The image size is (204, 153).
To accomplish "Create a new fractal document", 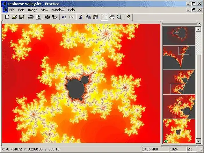I will coord(7,17).
